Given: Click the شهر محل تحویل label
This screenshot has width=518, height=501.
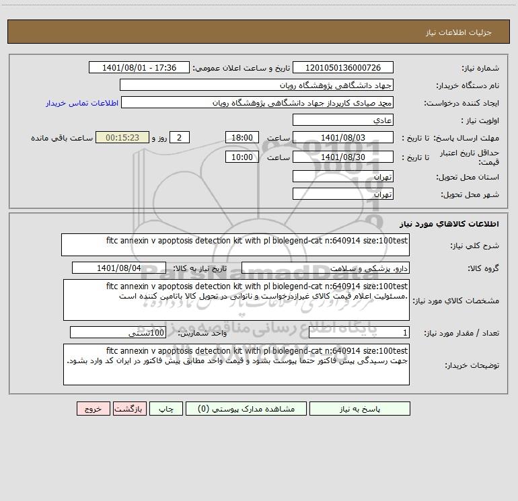Looking at the screenshot, I should [470, 194].
